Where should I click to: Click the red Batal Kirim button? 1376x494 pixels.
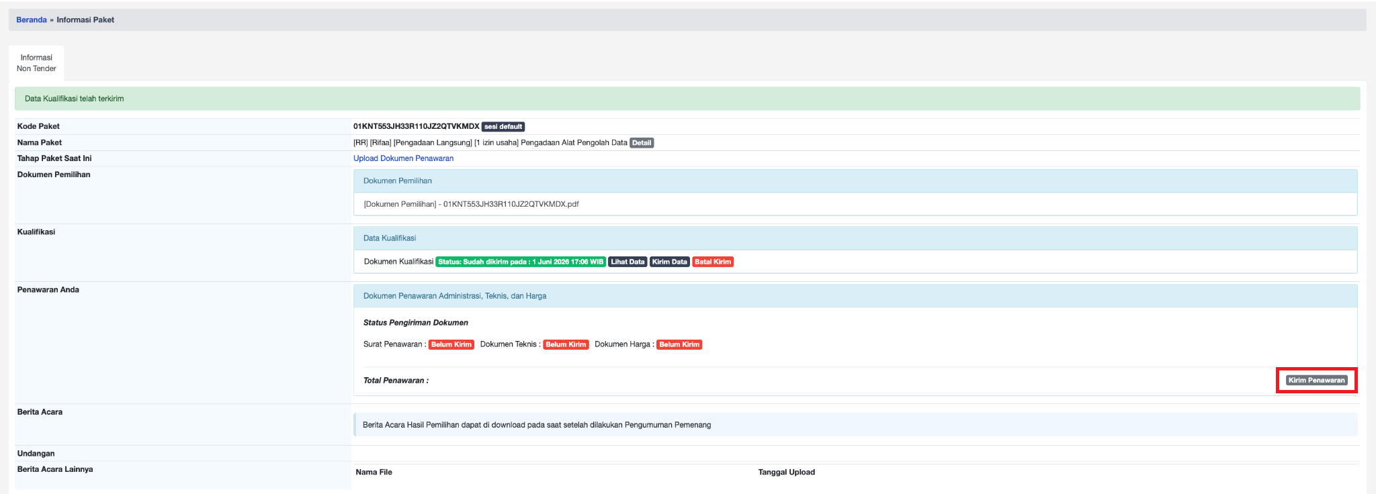713,262
